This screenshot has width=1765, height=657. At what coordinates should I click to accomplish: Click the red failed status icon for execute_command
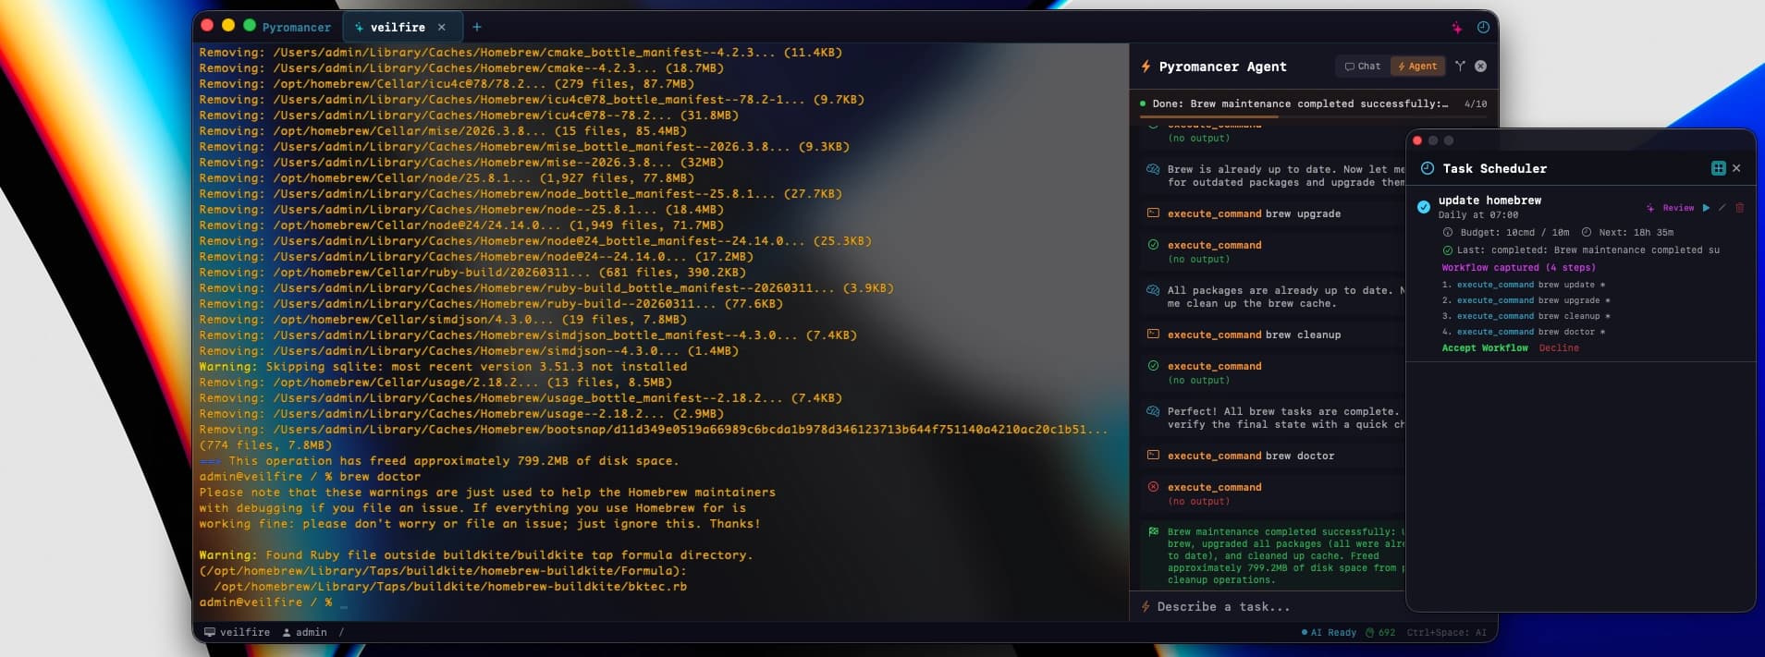pos(1153,487)
